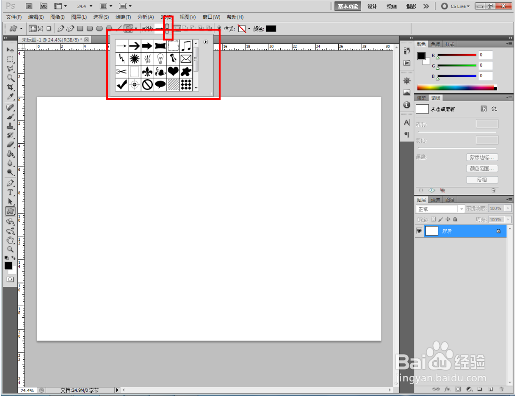Select the Move tool
Image resolution: width=515 pixels, height=396 pixels.
10,50
